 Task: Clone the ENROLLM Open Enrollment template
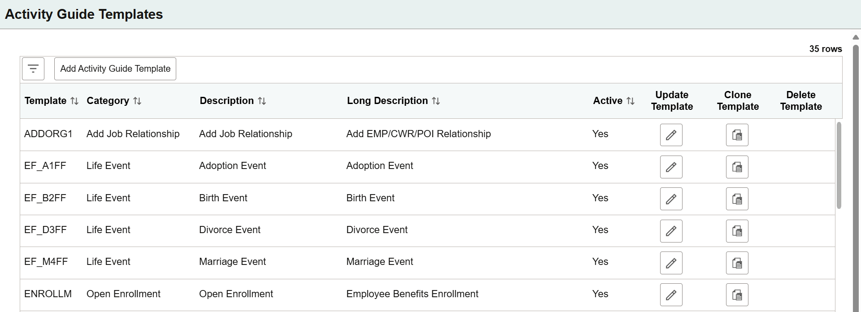click(x=737, y=295)
